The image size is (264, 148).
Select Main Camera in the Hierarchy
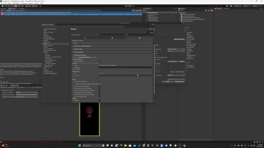154,14
